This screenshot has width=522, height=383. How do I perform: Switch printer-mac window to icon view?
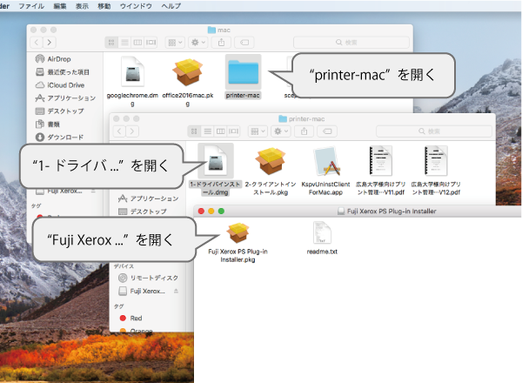coord(194,131)
